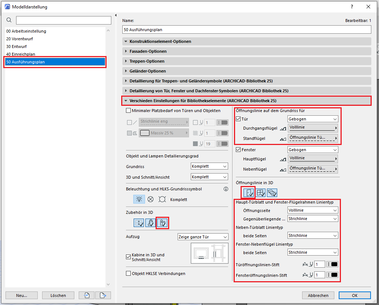This screenshot has height=305, width=379.
Task: Click the Löschen button
Action: [58, 295]
